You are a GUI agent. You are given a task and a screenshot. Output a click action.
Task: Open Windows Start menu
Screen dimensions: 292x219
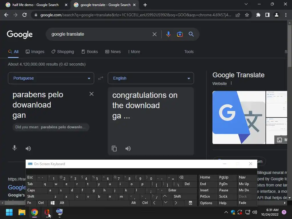[x=9, y=212]
